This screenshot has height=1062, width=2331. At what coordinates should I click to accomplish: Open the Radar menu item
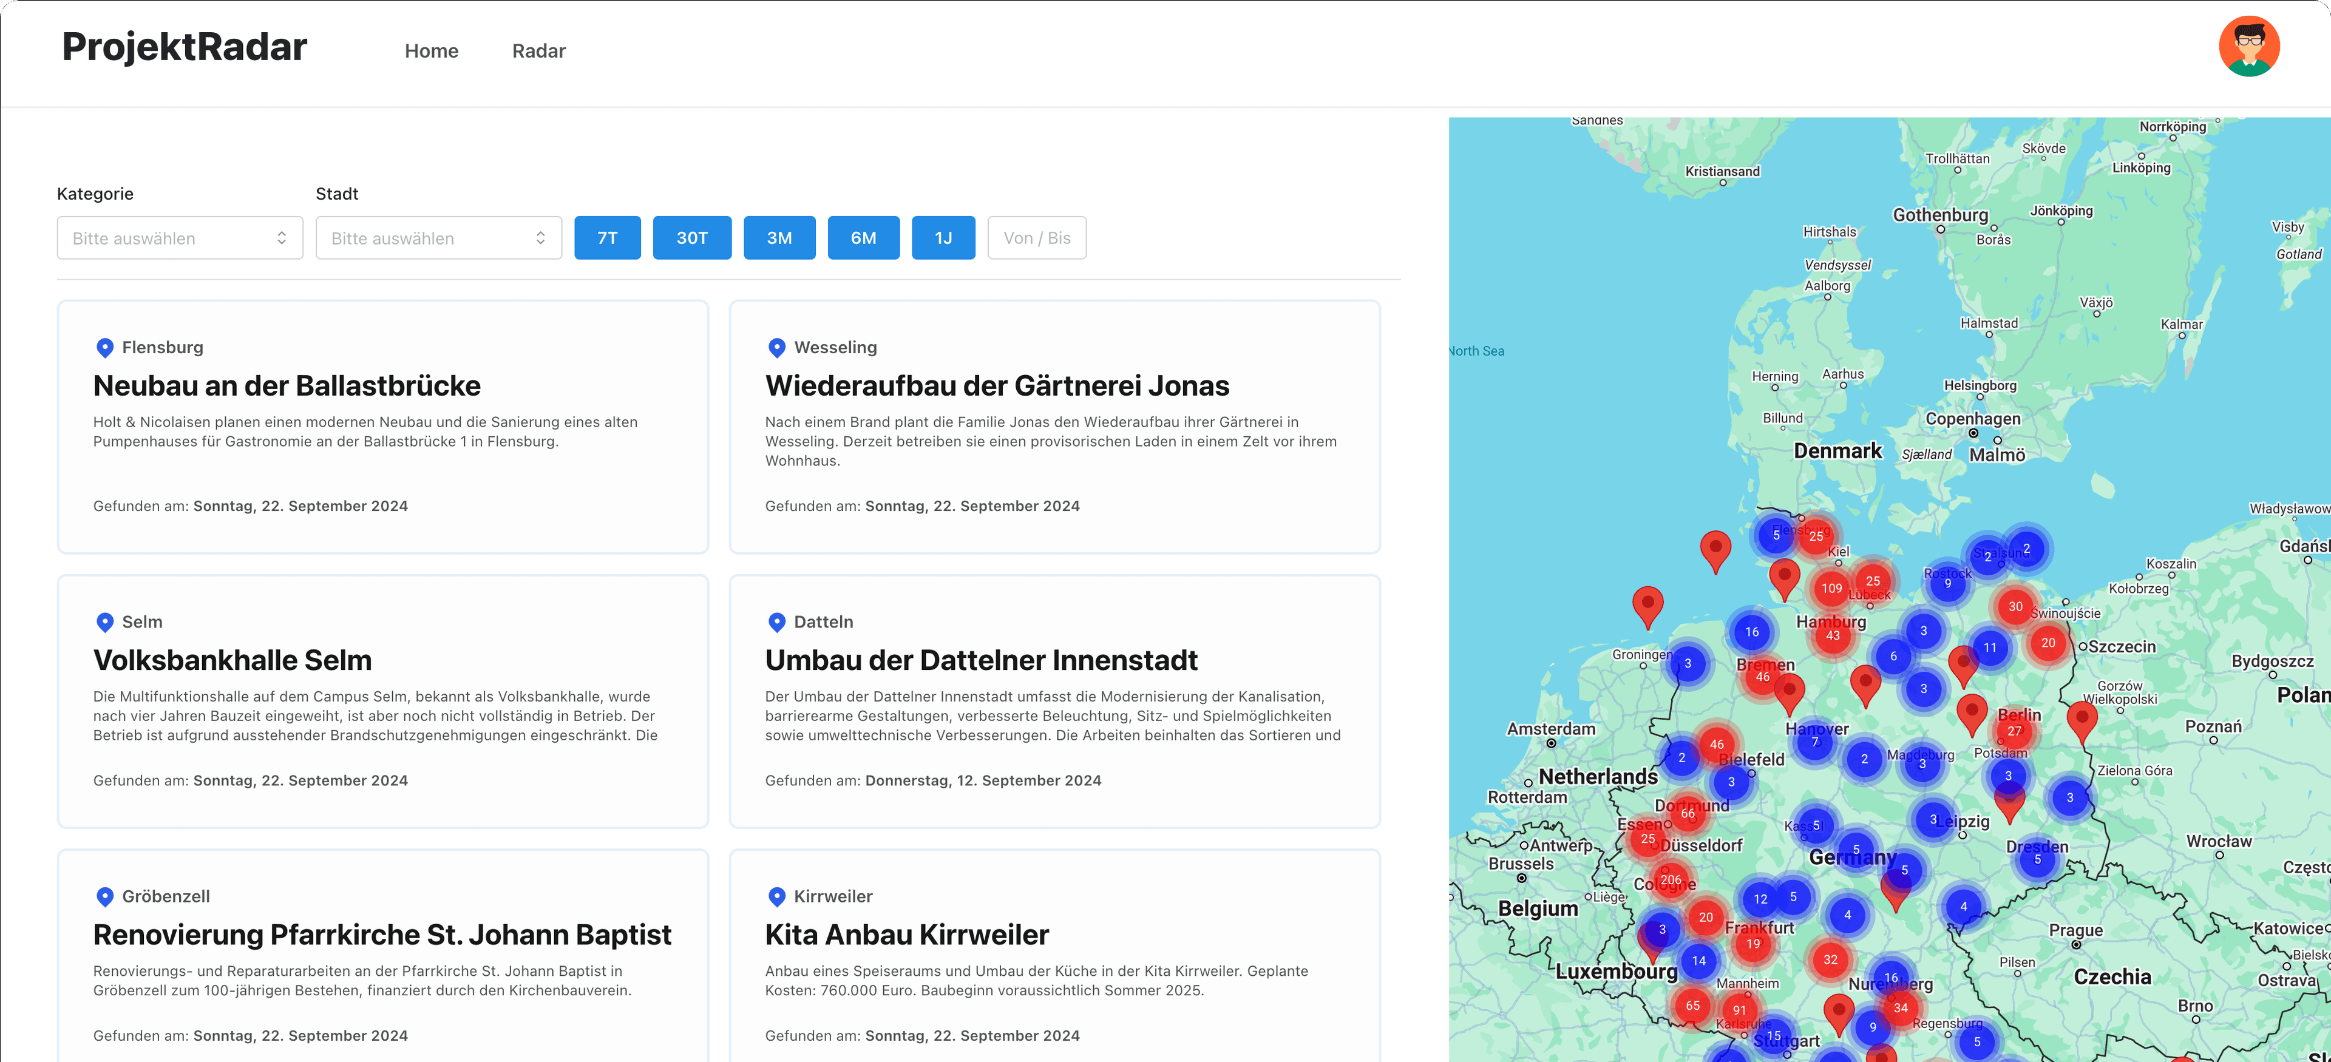coord(538,50)
